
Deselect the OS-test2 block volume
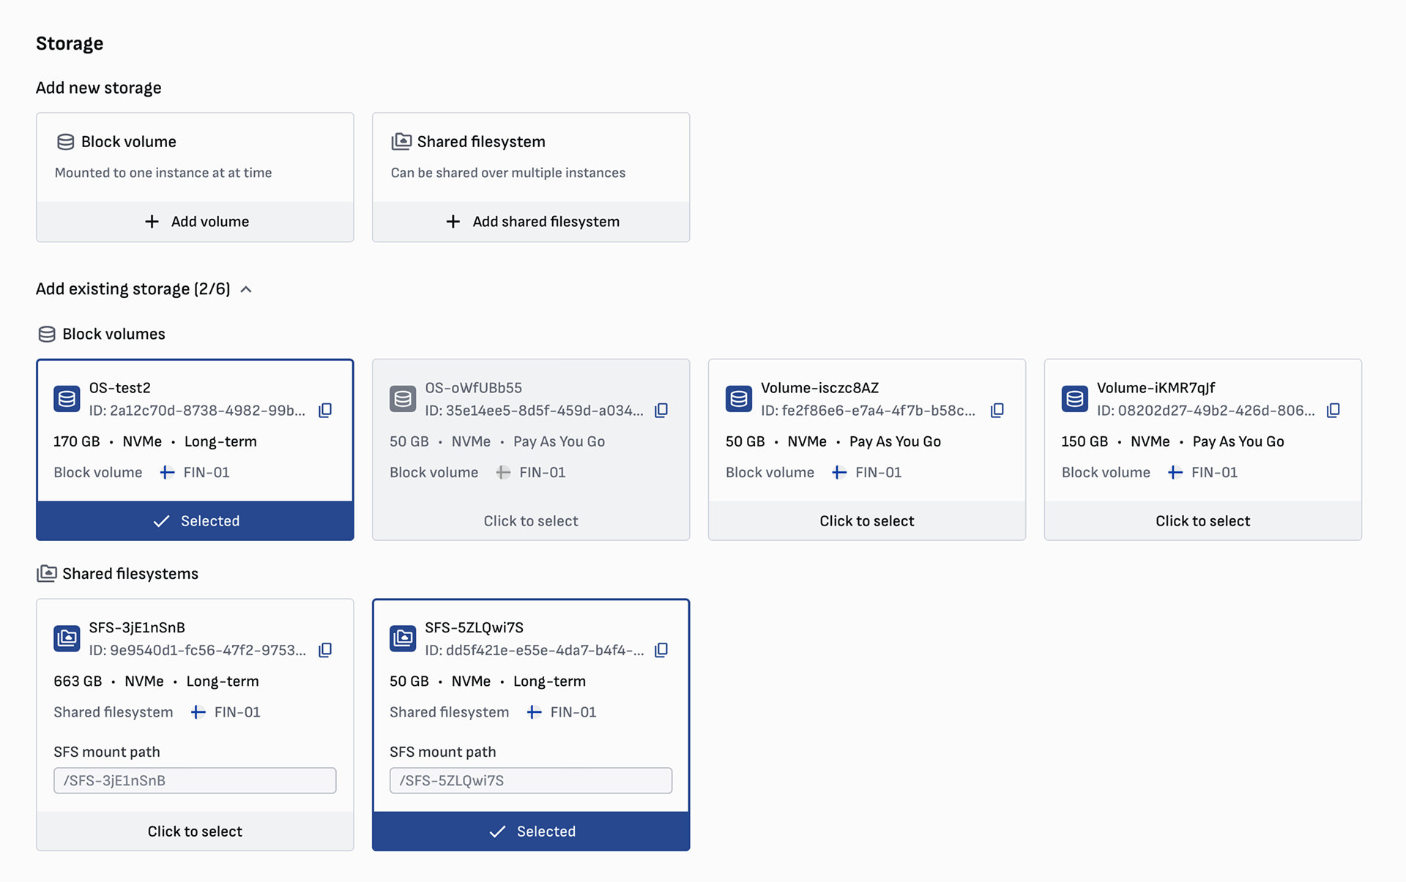click(x=195, y=521)
